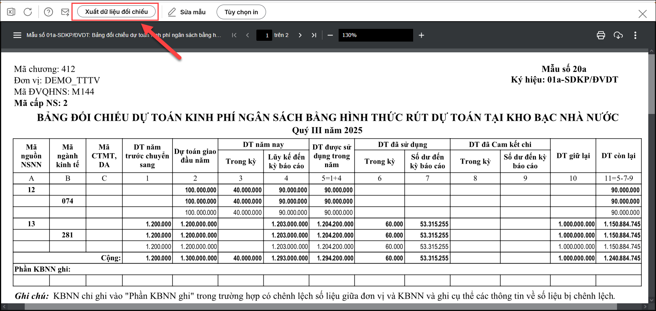
Task: Print the document with printer icon
Action: pos(601,35)
